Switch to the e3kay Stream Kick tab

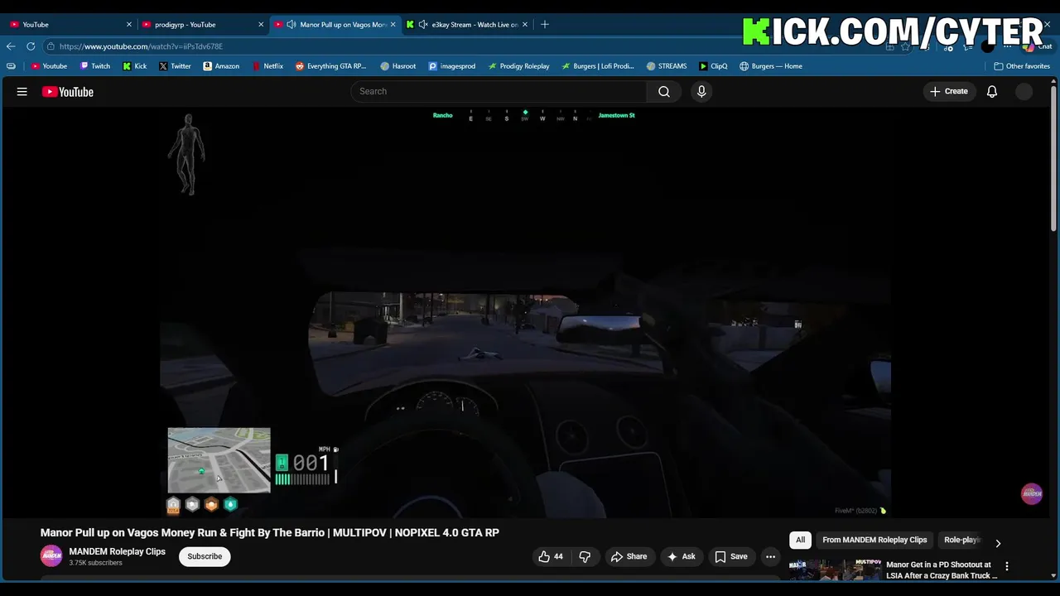pyautogui.click(x=466, y=25)
